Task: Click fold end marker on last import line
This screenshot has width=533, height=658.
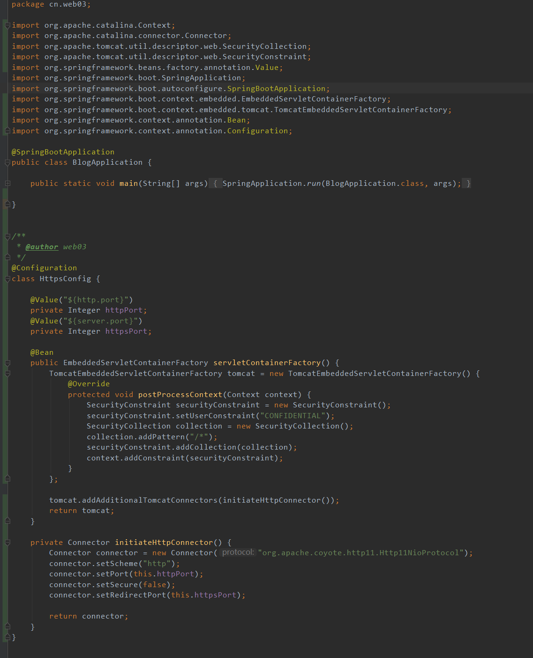Action: (8, 130)
